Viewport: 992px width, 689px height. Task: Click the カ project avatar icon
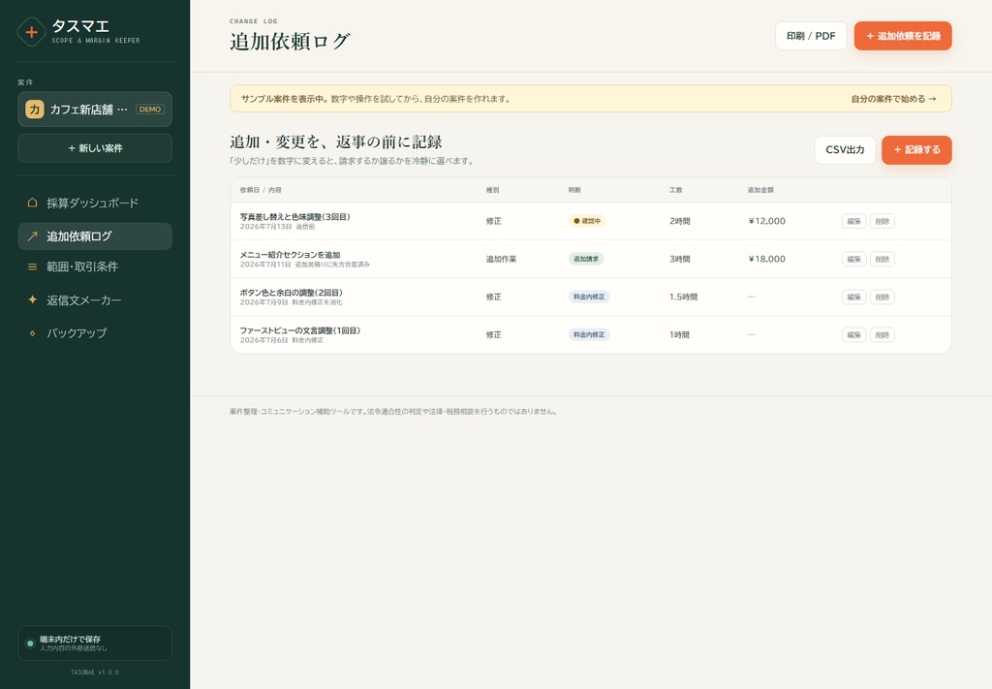[x=34, y=110]
